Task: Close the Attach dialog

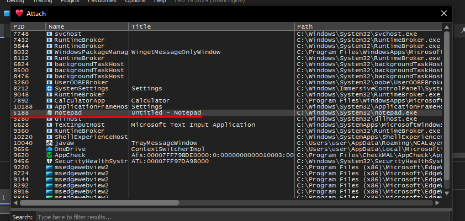Action: (443, 13)
